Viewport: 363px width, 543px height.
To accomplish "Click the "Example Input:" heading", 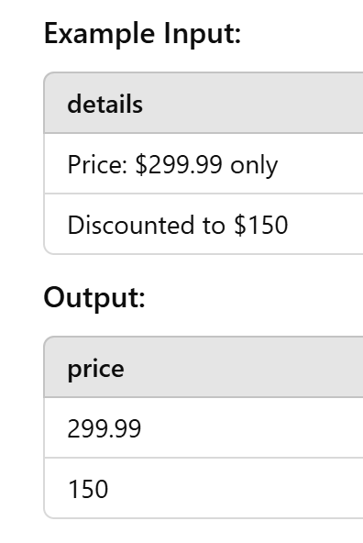I will click(x=142, y=34).
